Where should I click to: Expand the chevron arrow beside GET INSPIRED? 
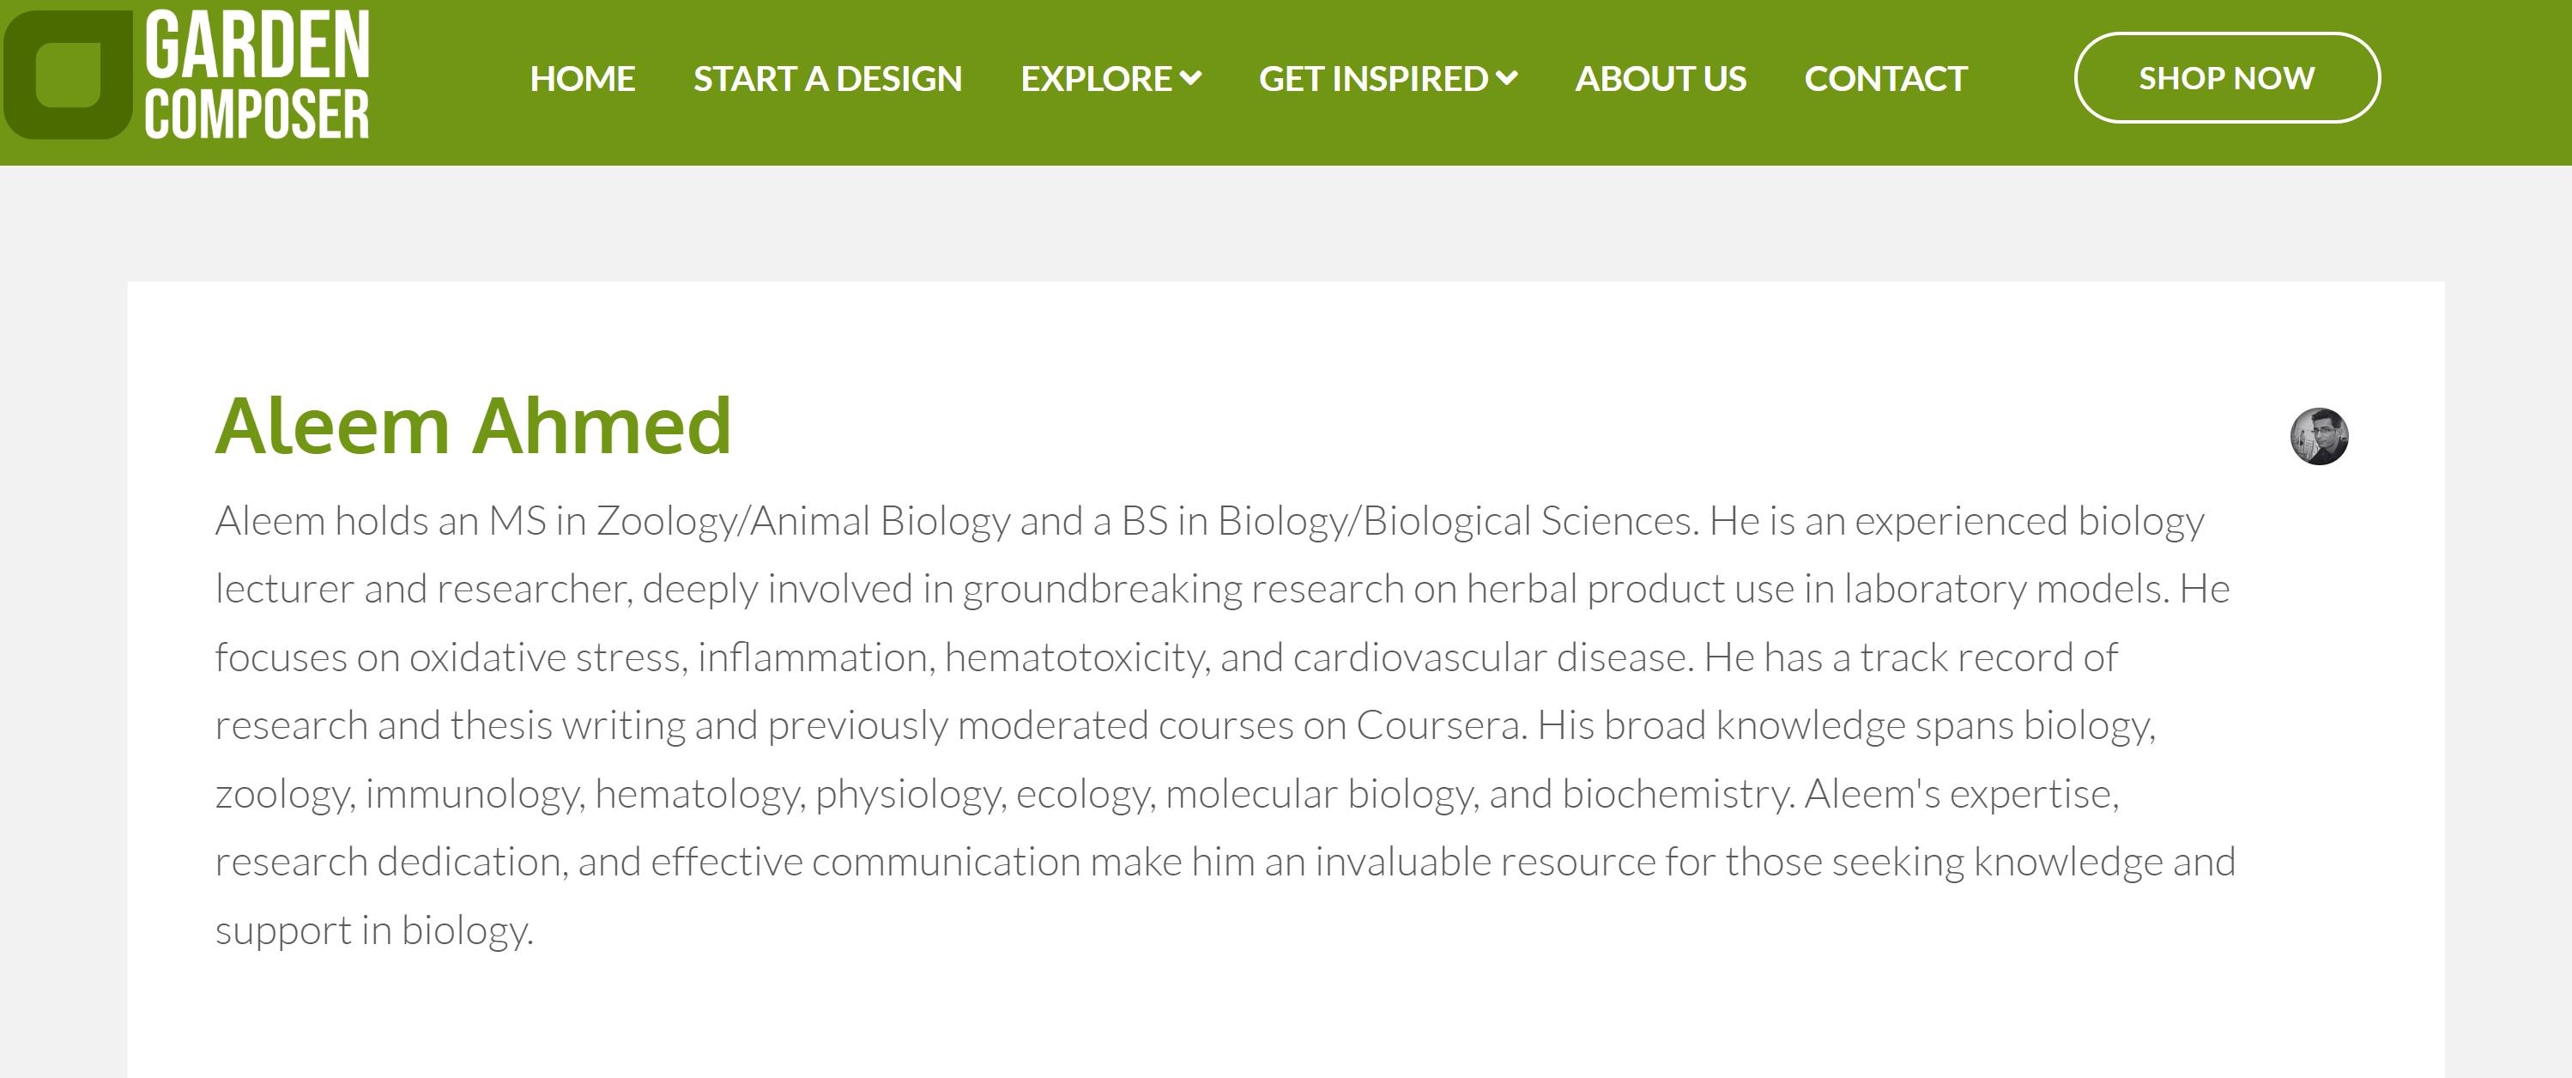[x=1507, y=78]
